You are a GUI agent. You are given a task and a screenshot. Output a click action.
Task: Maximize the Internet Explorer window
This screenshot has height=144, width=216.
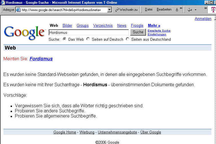[211, 2]
